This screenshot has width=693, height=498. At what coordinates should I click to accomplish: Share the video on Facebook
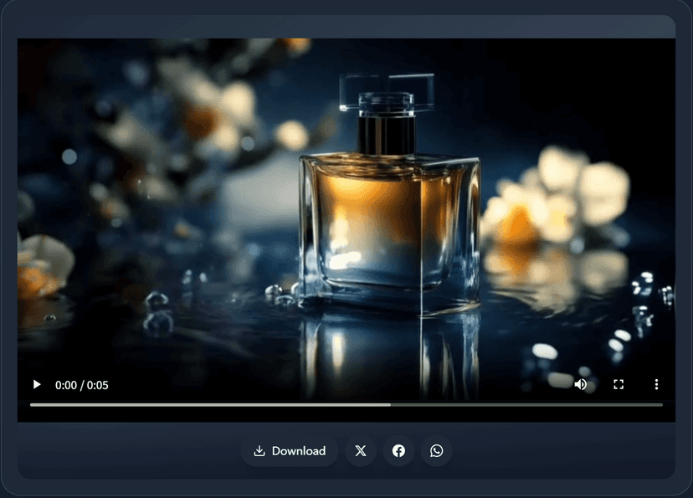398,451
